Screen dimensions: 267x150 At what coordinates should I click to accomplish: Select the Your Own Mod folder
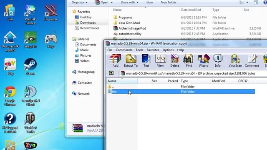129,23
